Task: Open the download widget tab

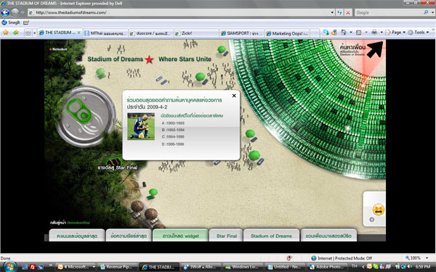Action: tap(180, 236)
